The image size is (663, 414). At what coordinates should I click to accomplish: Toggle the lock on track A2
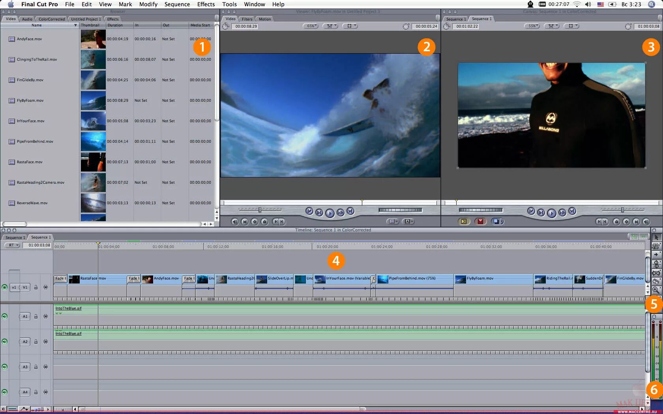pos(36,341)
